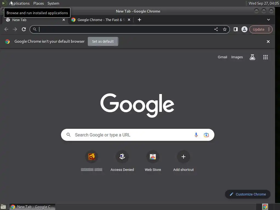Open the profile avatar icon
This screenshot has height=210, width=280.
tap(244, 29)
